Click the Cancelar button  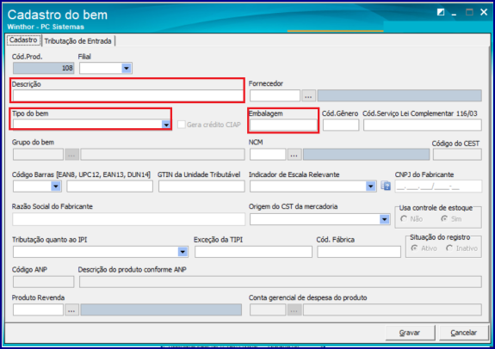tap(463, 333)
